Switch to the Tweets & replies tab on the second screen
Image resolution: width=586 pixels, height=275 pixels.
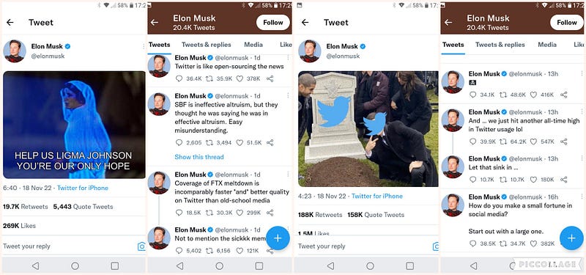point(207,45)
